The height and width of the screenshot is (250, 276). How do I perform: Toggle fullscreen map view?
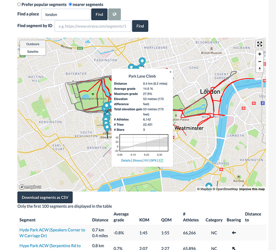260,44
